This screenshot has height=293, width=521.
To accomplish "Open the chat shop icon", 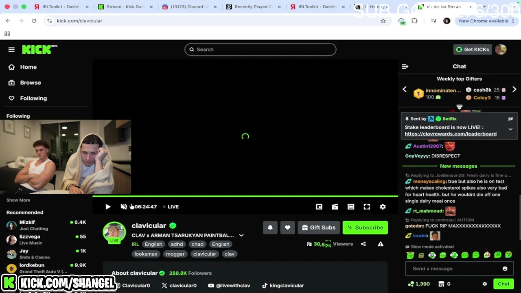I will 441,284.
